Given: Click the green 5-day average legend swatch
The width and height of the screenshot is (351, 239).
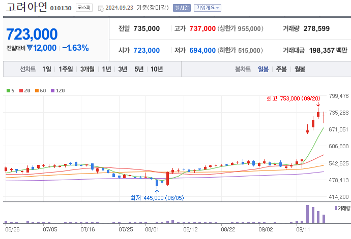Looking at the screenshot, I should [8, 91].
